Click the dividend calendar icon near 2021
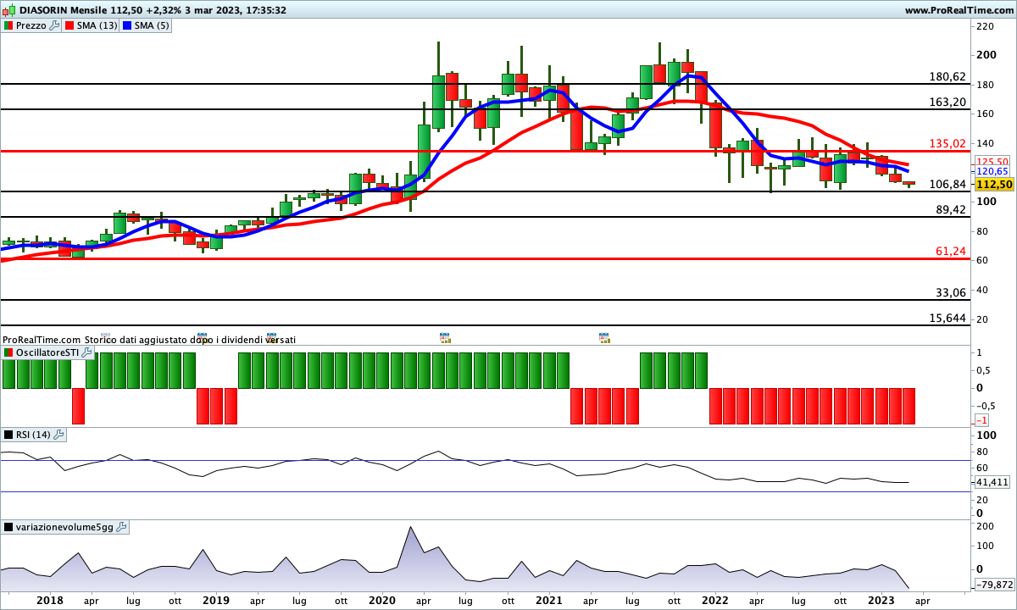Viewport: 1017px width, 610px height. coord(604,337)
